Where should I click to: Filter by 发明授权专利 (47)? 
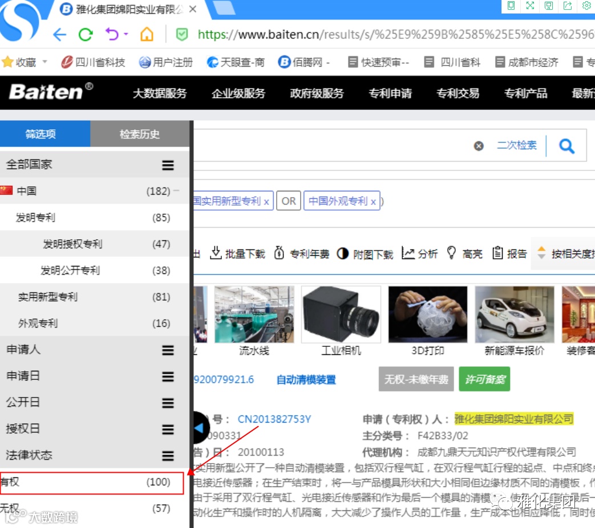(95, 244)
